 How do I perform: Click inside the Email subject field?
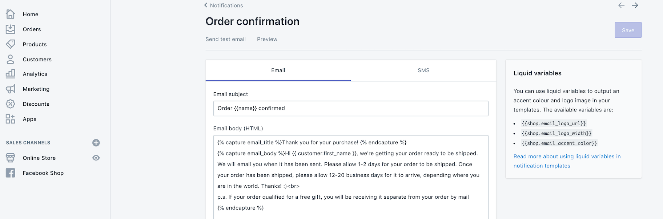click(350, 108)
